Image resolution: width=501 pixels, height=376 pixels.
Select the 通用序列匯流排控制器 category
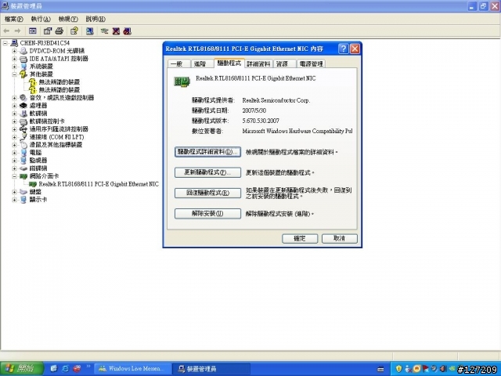(59, 129)
